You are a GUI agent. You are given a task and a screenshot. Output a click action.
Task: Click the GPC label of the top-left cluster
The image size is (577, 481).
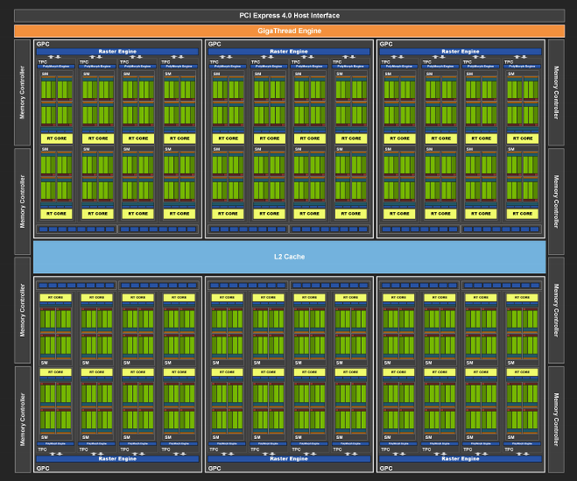click(42, 44)
